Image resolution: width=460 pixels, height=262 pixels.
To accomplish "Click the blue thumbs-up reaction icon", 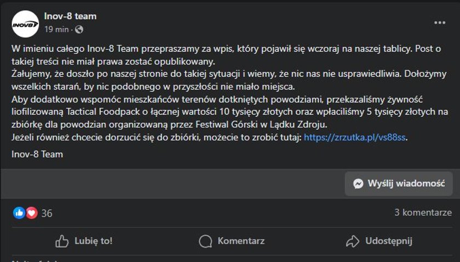I will [19, 213].
